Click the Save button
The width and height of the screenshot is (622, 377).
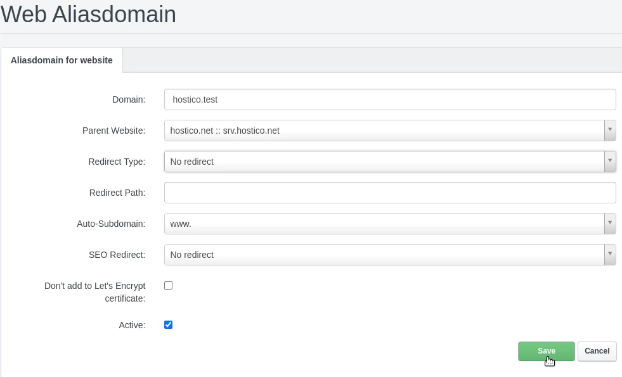tap(546, 351)
